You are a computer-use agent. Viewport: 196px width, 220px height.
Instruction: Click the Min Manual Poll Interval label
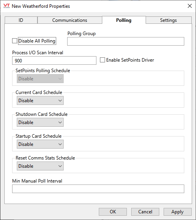[x=37, y=181]
